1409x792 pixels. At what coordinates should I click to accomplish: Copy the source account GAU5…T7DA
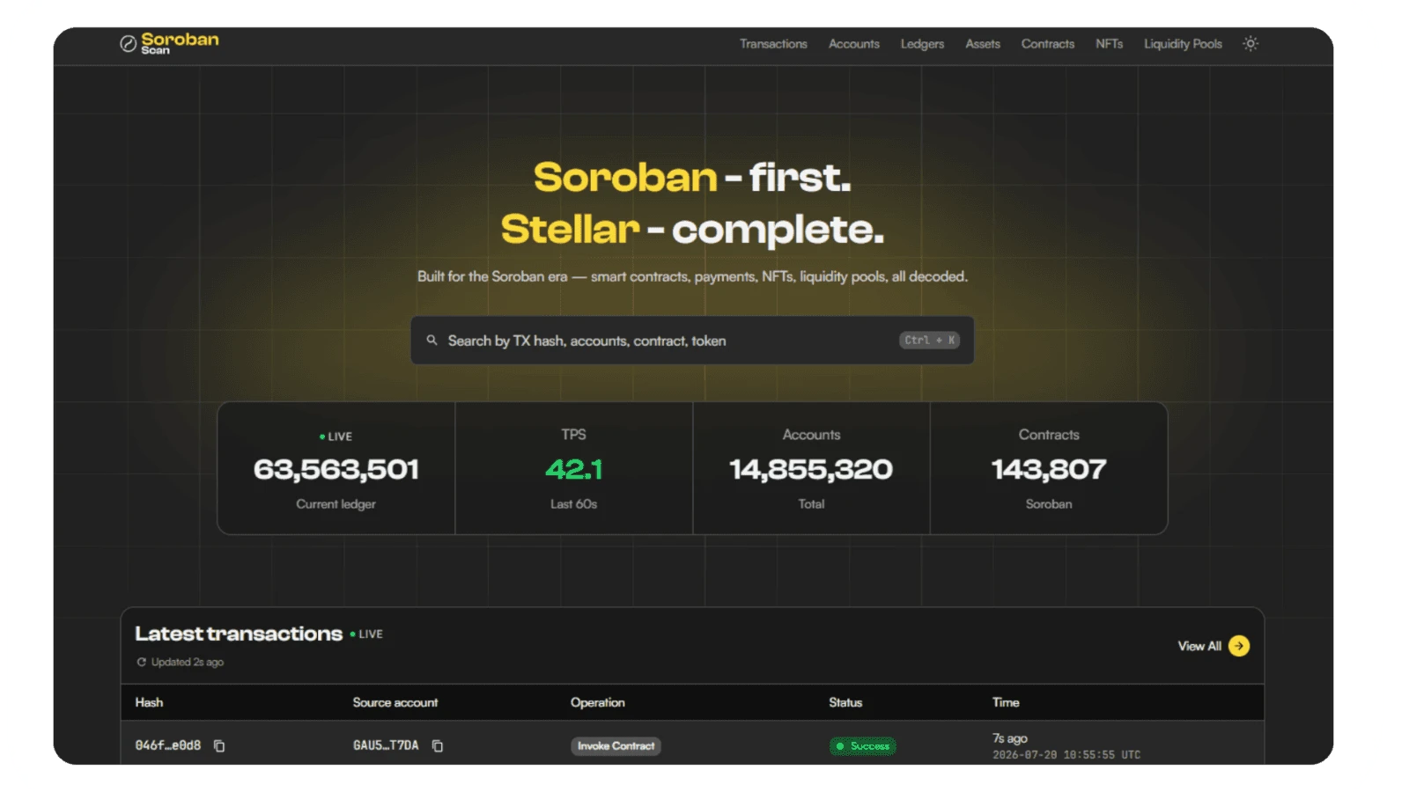(x=438, y=746)
